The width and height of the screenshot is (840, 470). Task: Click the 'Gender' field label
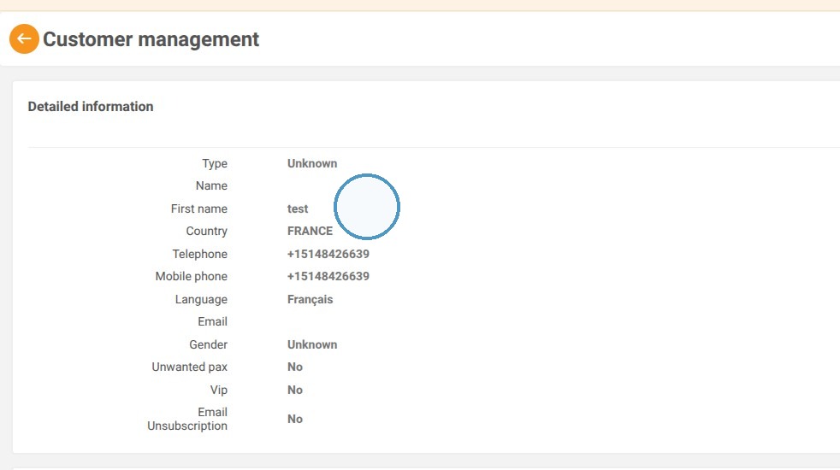(x=209, y=344)
